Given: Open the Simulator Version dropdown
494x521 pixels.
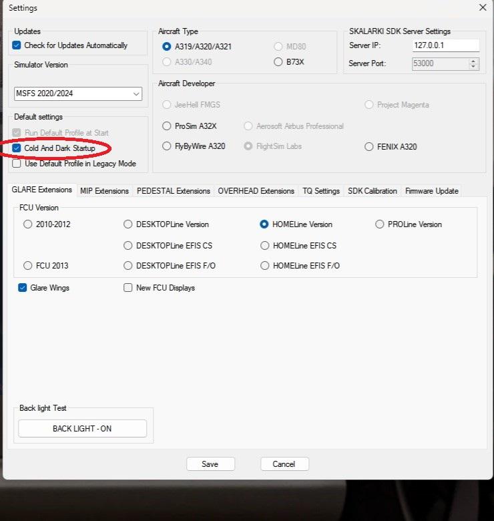Looking at the screenshot, I should [x=78, y=94].
